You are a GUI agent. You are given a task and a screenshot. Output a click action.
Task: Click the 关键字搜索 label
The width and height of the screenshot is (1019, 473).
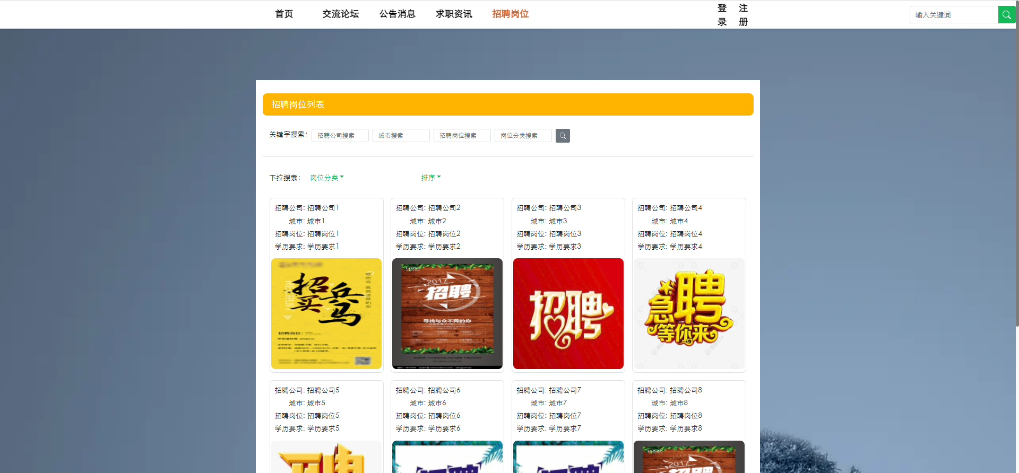[288, 135]
